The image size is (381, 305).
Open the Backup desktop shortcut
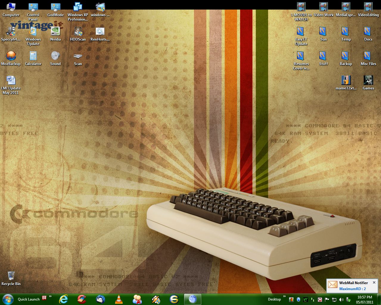coord(346,59)
